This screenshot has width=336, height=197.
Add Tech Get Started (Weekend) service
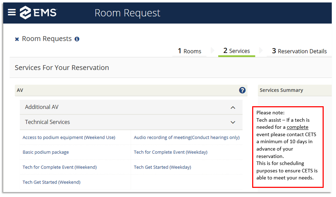[x=51, y=182]
